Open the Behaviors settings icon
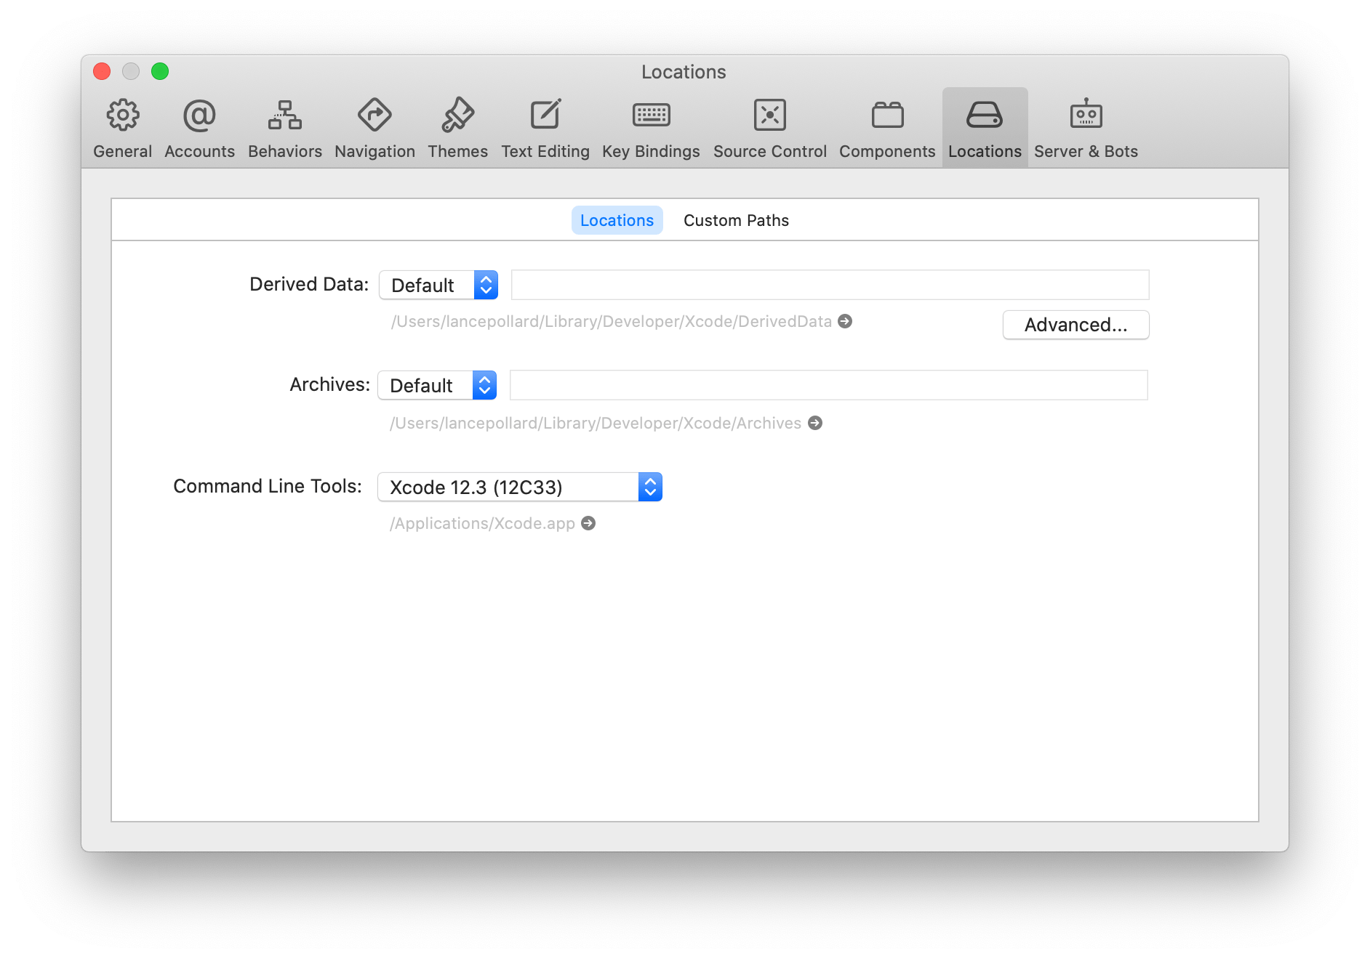This screenshot has width=1370, height=959. pyautogui.click(x=284, y=127)
